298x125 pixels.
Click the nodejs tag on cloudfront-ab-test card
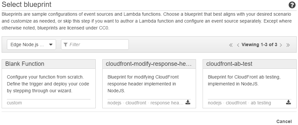[215, 103]
